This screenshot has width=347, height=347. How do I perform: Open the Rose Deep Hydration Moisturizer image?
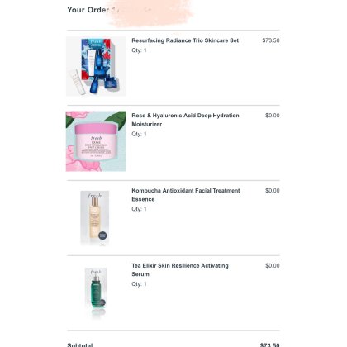pos(96,141)
